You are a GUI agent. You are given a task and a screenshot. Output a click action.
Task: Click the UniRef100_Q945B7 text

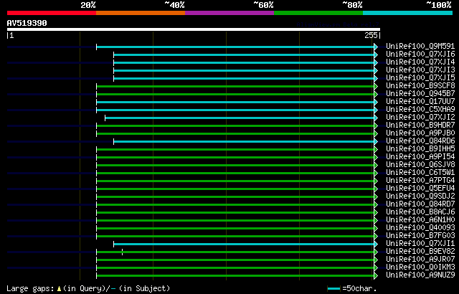pos(420,94)
